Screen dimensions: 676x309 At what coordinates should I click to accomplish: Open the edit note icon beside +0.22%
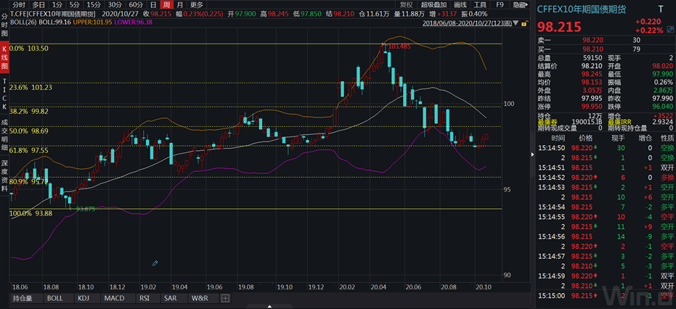coord(670,30)
